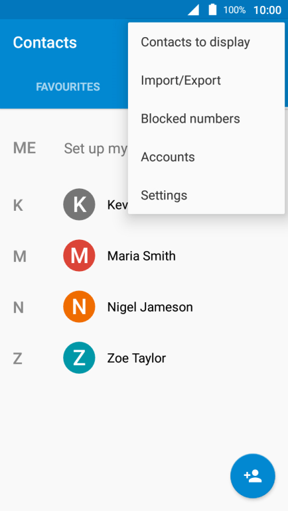Screen dimensions: 288x511
Task: Tap the add new contact floating button
Action: [x=252, y=476]
